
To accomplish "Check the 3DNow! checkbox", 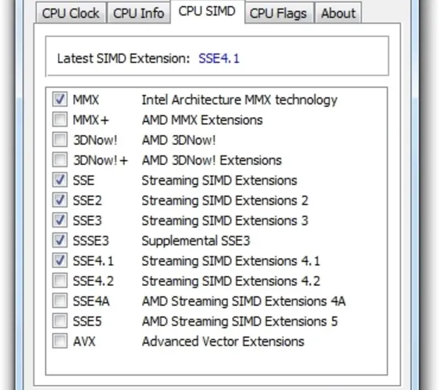I will 60,140.
